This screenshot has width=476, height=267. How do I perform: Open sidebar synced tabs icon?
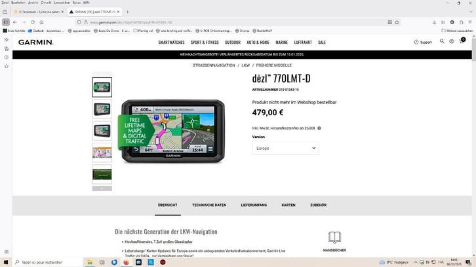(7, 48)
